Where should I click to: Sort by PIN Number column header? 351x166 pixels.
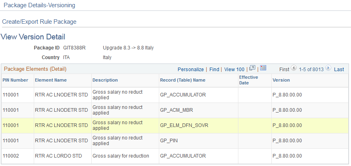tap(15, 80)
